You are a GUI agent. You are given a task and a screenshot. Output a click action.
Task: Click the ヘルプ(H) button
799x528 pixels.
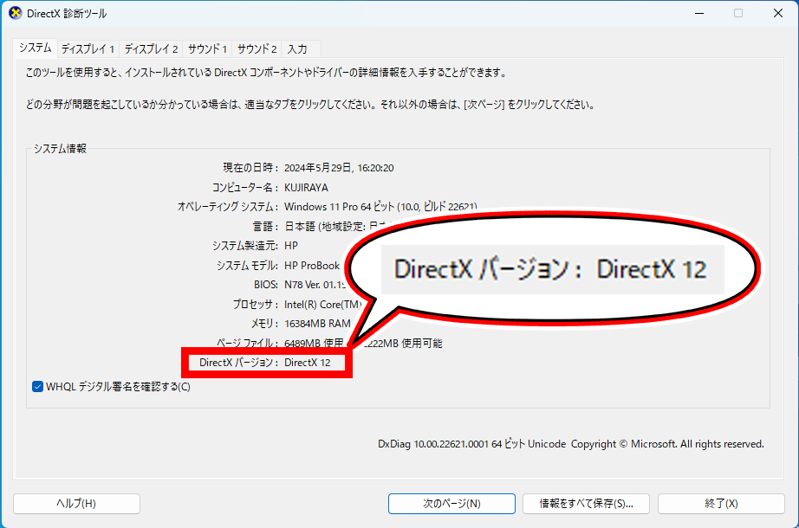[x=75, y=503]
